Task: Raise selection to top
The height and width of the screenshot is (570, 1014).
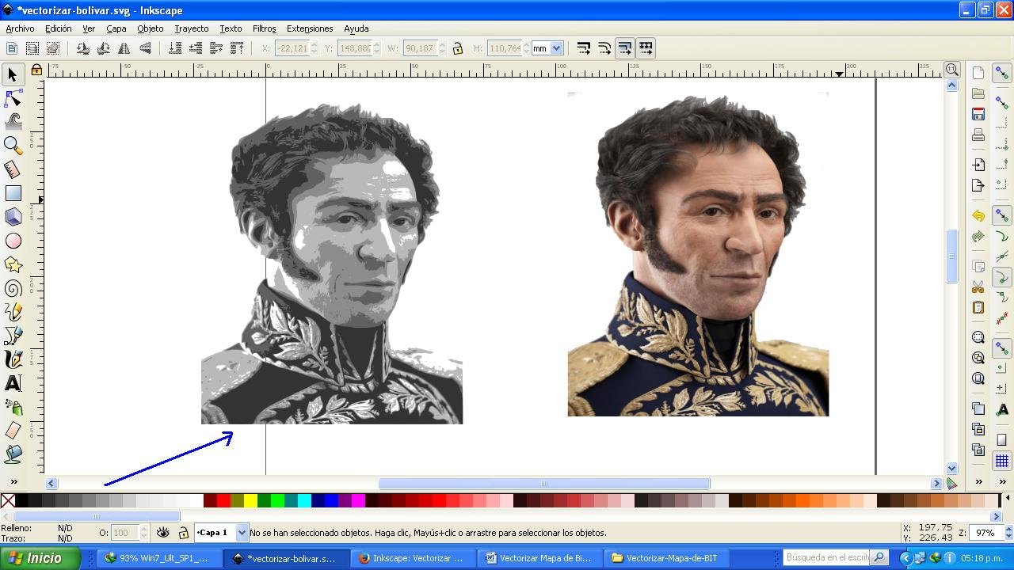Action: (237, 48)
